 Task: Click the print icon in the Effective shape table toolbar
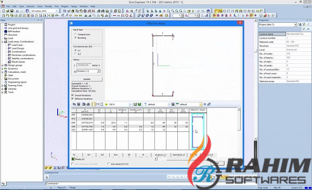click(x=88, y=104)
